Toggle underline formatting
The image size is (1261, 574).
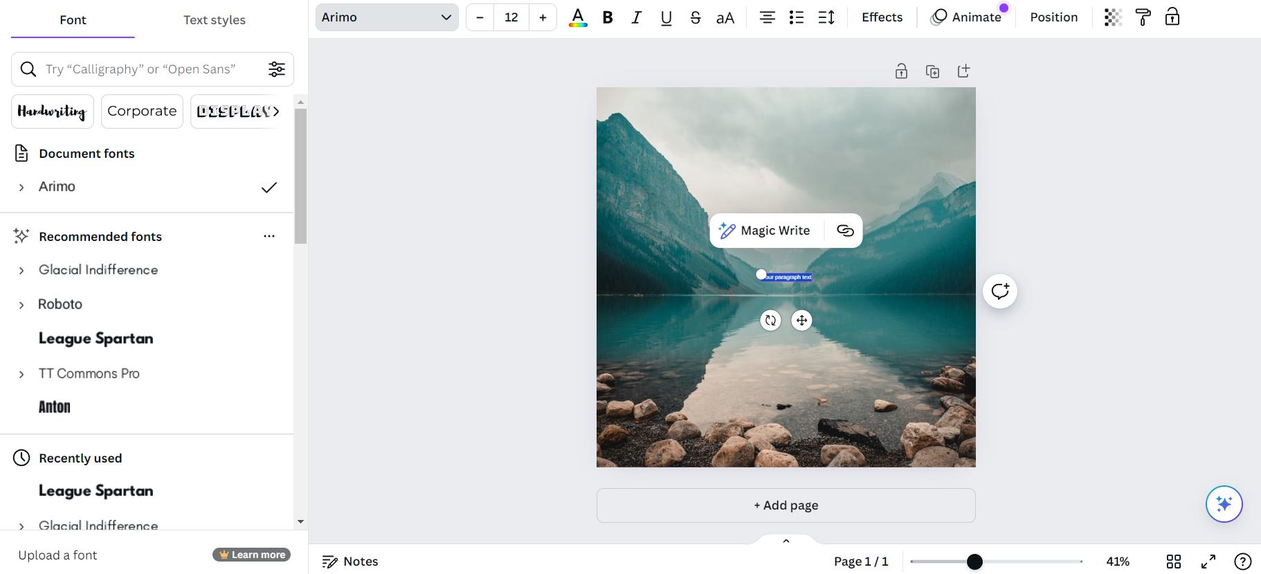pos(666,17)
